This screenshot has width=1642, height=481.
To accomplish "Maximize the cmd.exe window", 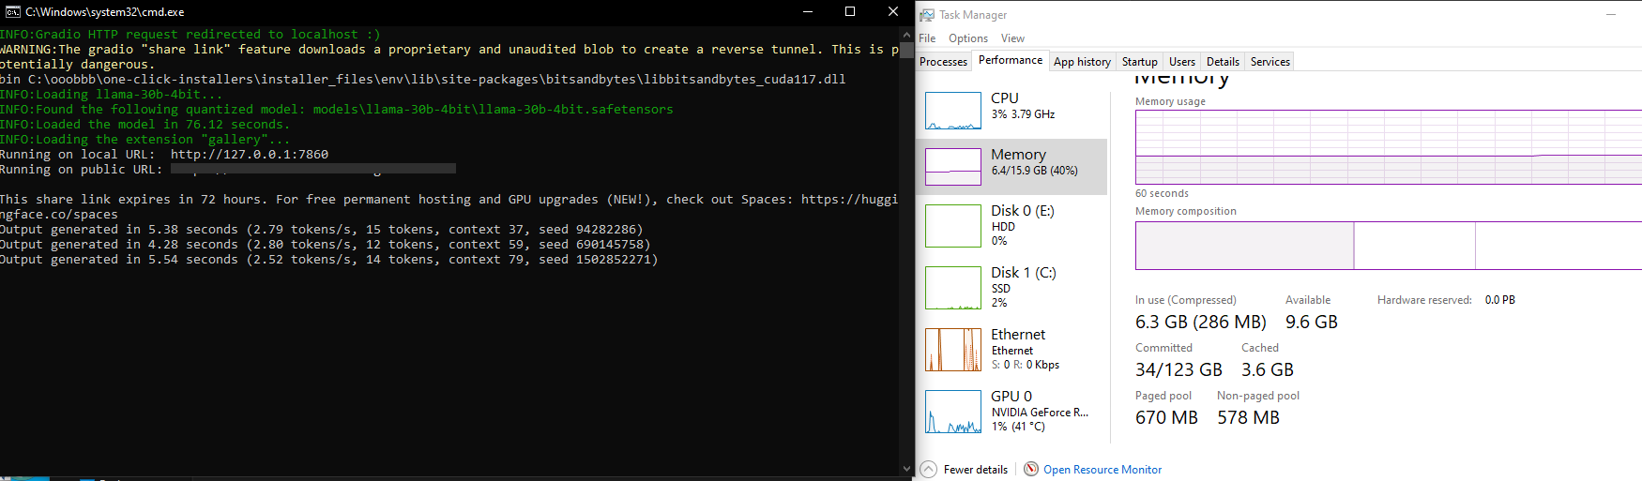I will click(850, 12).
